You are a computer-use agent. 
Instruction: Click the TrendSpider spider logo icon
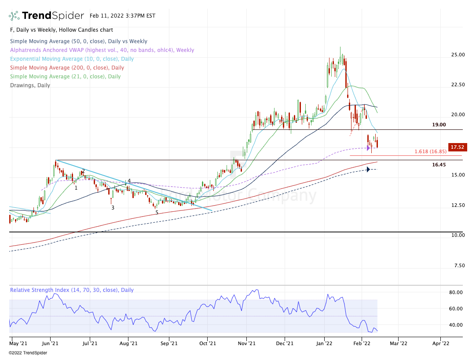click(14, 16)
